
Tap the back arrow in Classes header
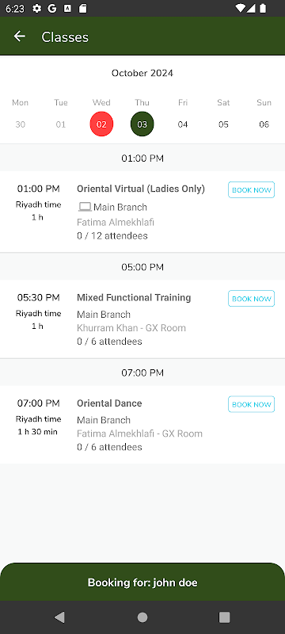[19, 36]
